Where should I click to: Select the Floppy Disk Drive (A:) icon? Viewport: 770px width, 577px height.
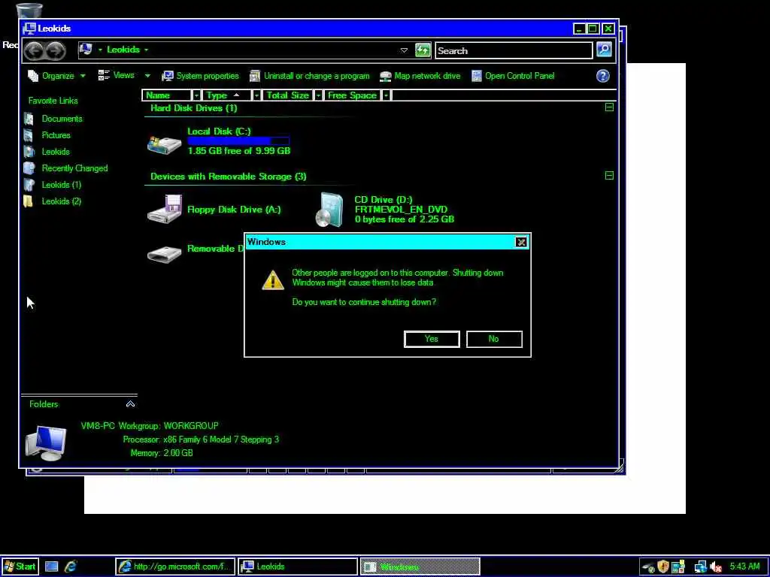(x=165, y=210)
